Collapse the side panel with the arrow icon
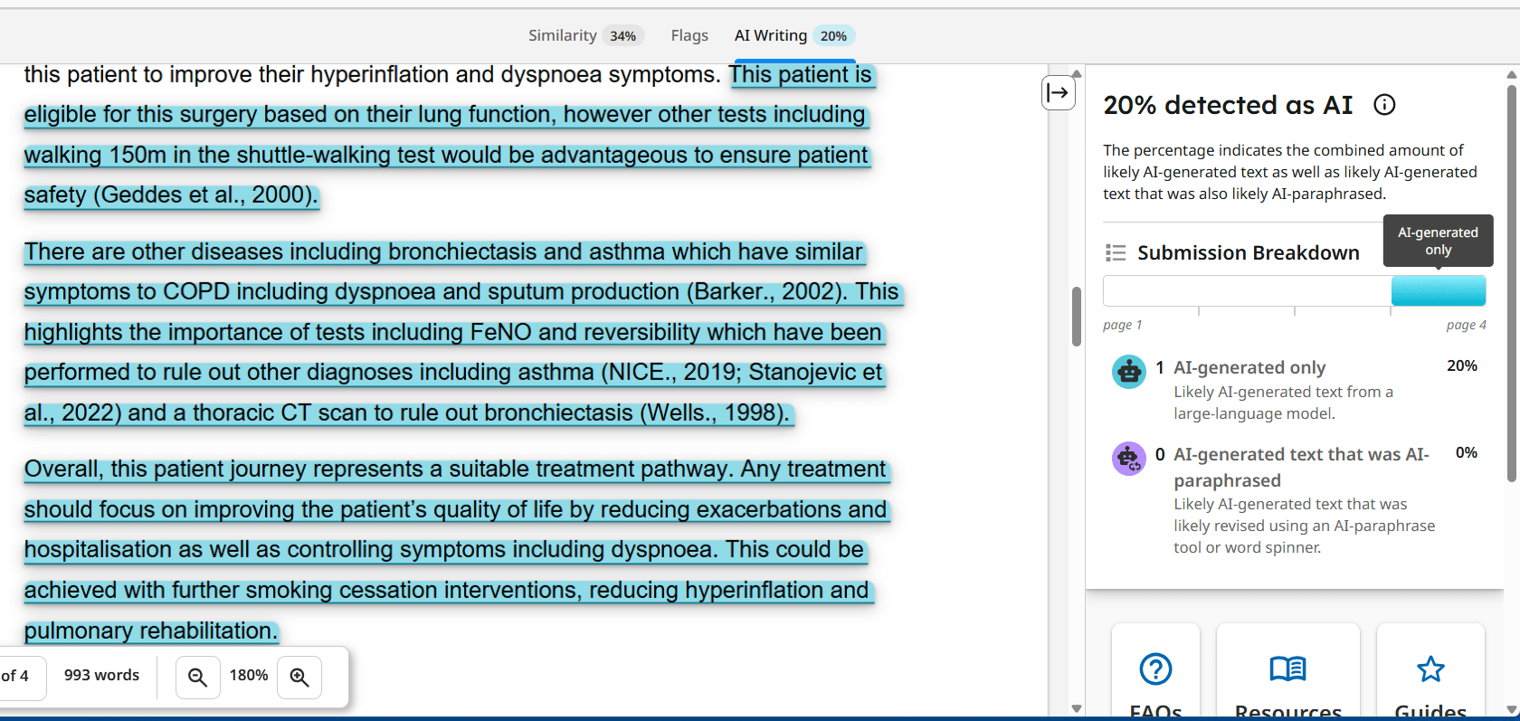This screenshot has width=1520, height=721. (x=1058, y=92)
